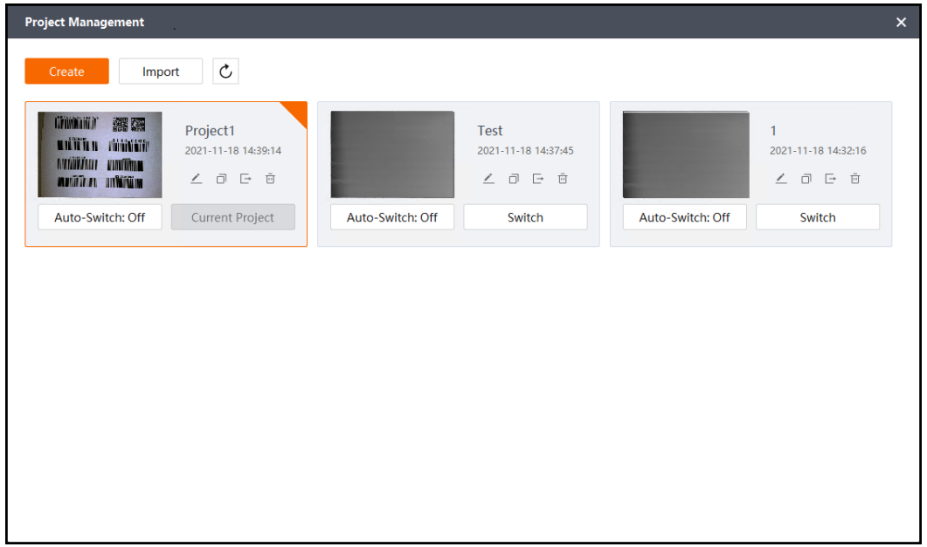Screen dimensions: 927x547
Task: Click the Project1 title text
Action: pos(210,130)
